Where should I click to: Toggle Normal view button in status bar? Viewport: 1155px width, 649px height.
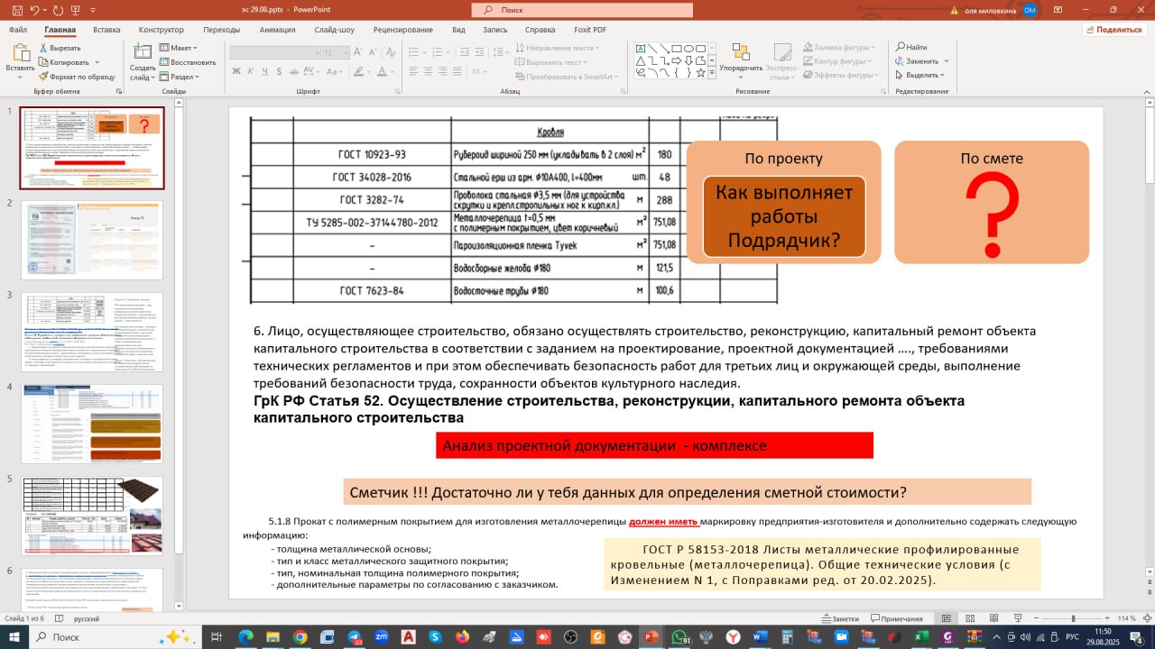[946, 618]
